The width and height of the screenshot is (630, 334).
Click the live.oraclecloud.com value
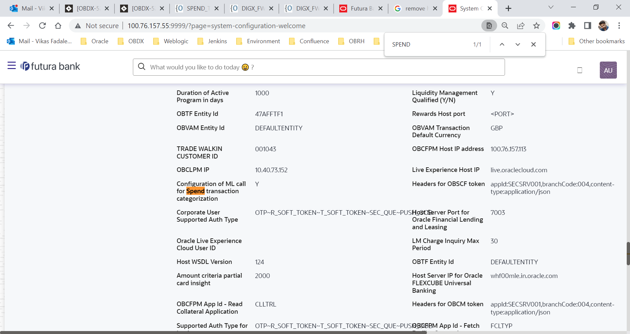click(519, 170)
